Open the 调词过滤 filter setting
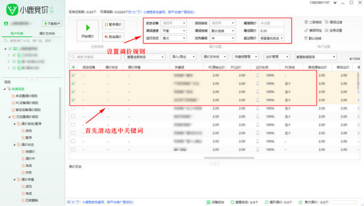This screenshot has width=364, height=206. 333,22
